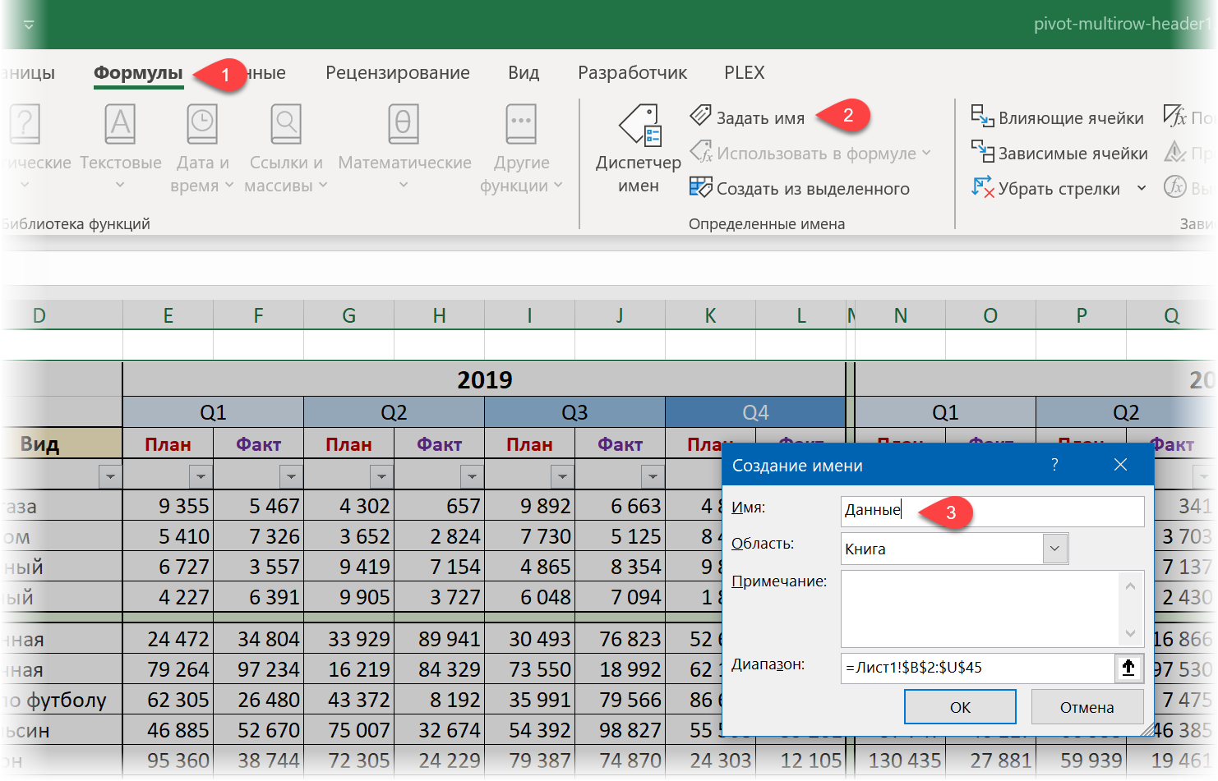This screenshot has height=781, width=1218.
Task: Select column N header
Action: coord(901,315)
